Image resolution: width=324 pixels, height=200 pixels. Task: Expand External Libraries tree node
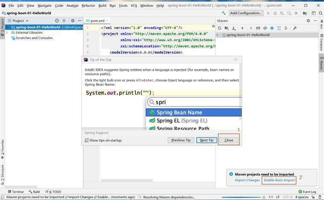[7, 33]
